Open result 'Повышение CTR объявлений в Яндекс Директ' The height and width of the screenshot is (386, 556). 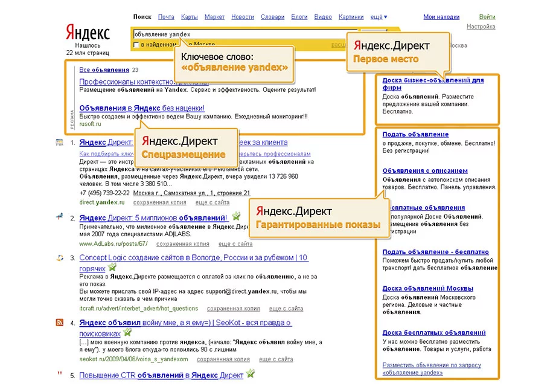(x=161, y=375)
